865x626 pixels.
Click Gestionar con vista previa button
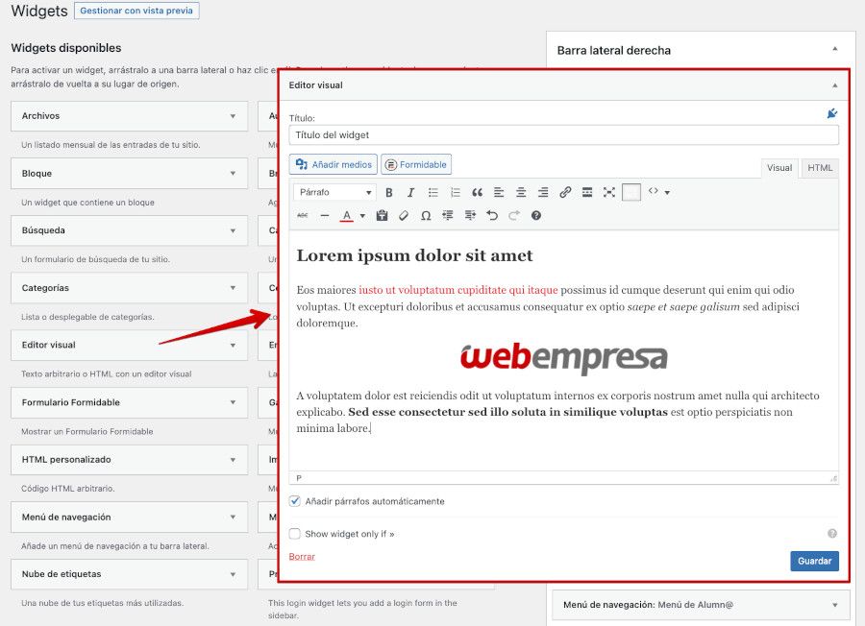pos(136,11)
